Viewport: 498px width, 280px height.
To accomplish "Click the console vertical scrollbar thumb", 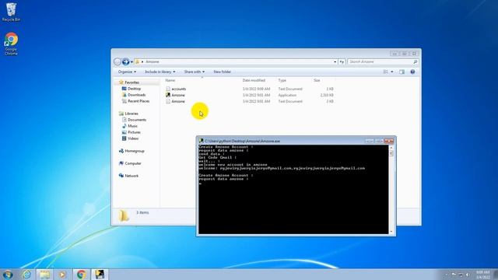I will tap(391, 154).
